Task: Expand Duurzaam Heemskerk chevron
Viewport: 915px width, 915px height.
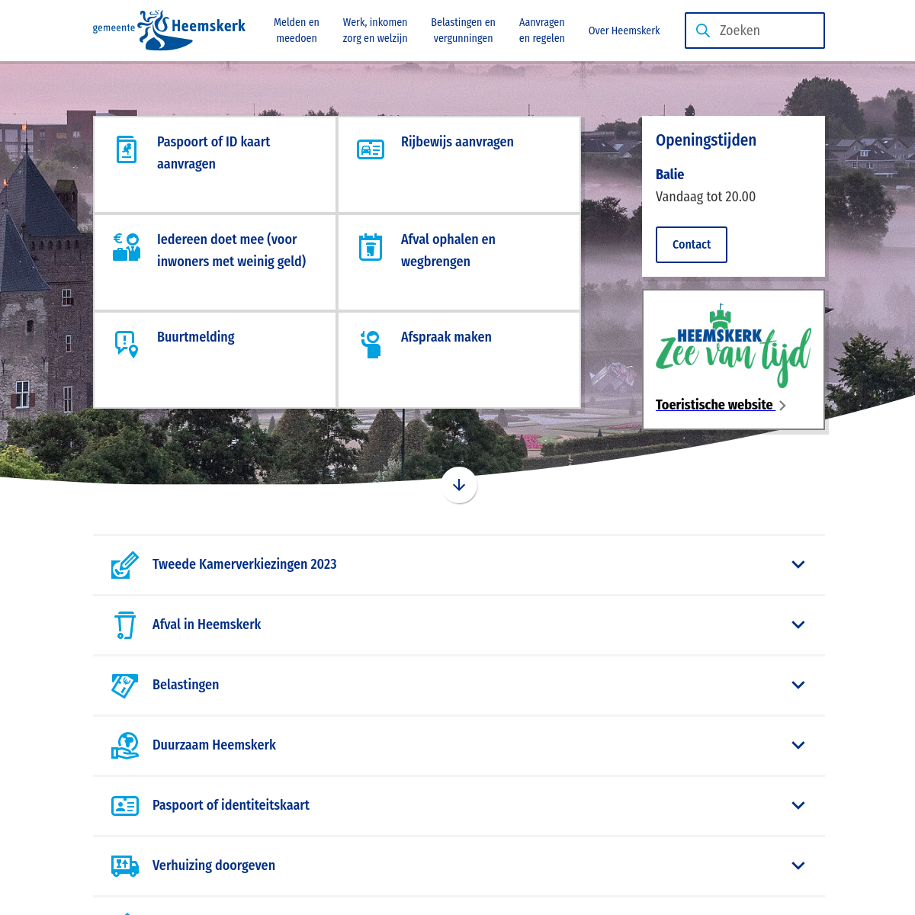Action: click(x=798, y=746)
